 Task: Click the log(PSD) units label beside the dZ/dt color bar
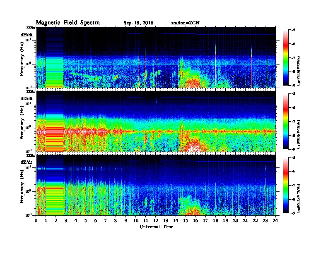pyautogui.click(x=299, y=198)
